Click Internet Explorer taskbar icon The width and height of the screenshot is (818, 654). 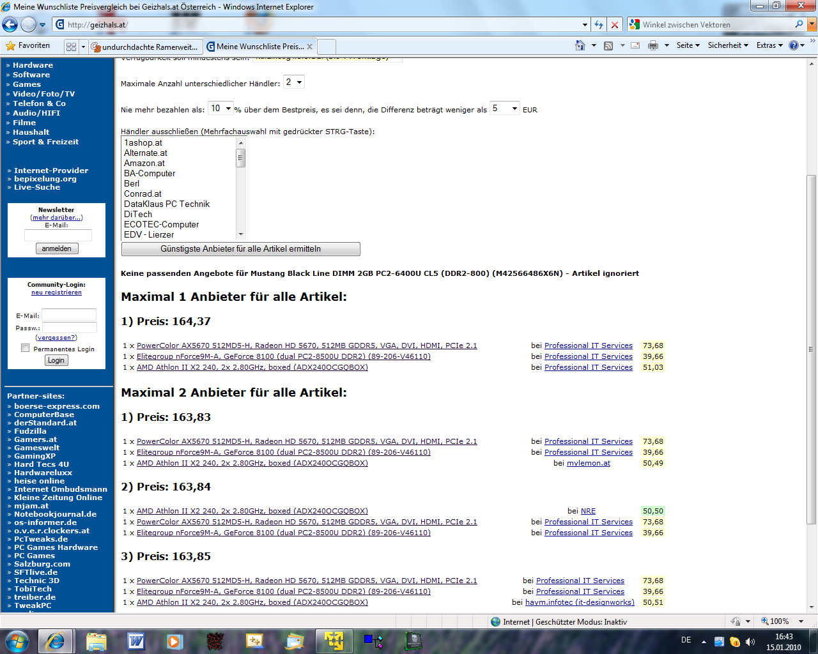[x=55, y=641]
